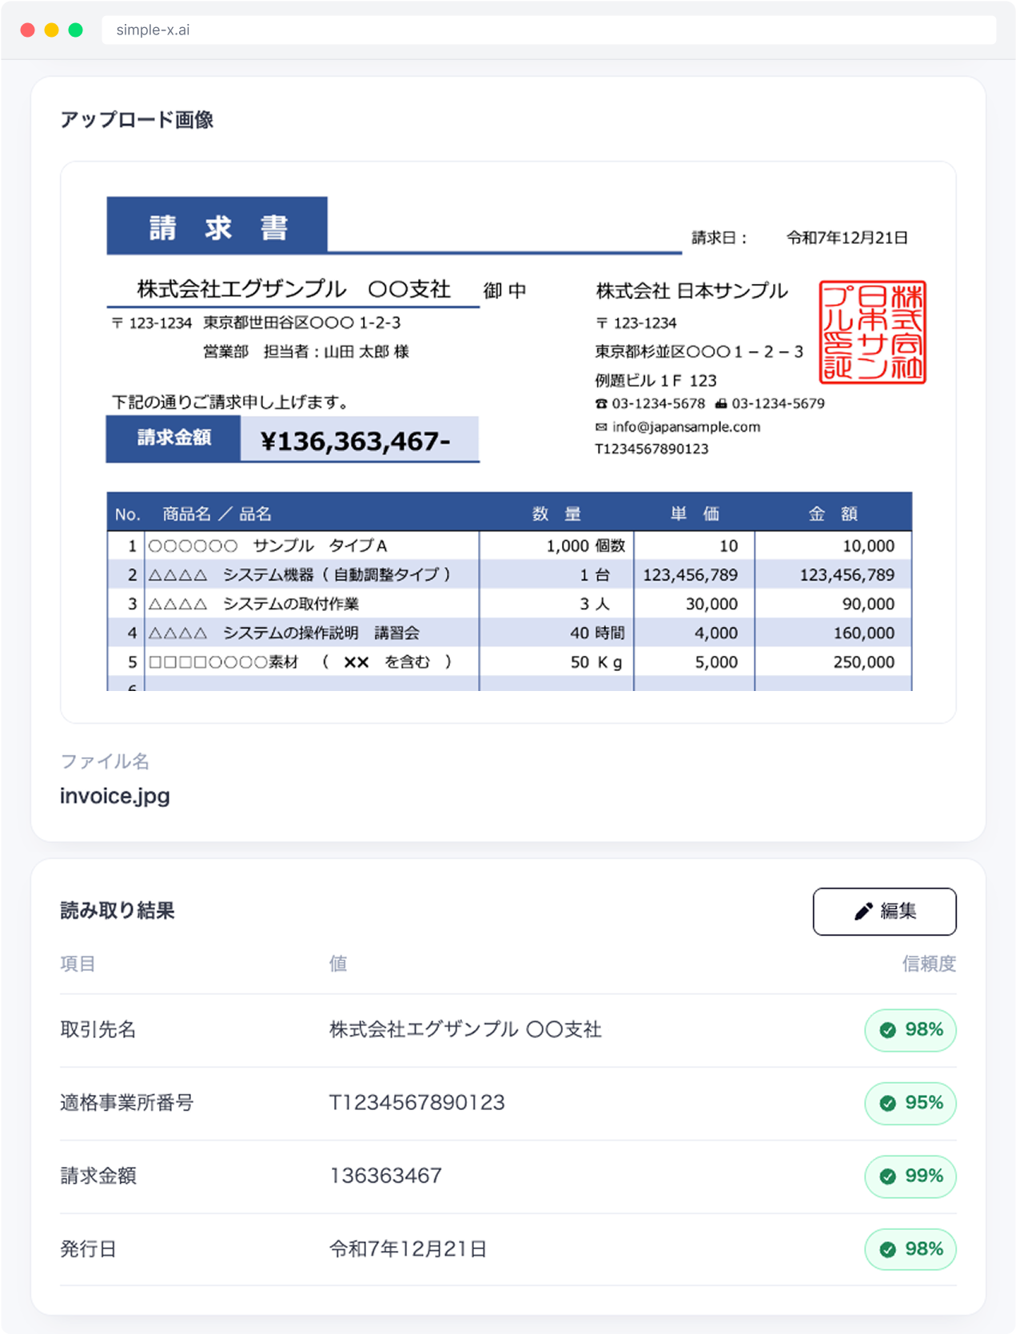Image resolution: width=1016 pixels, height=1334 pixels.
Task: Click the 編集 edit button
Action: tap(884, 911)
